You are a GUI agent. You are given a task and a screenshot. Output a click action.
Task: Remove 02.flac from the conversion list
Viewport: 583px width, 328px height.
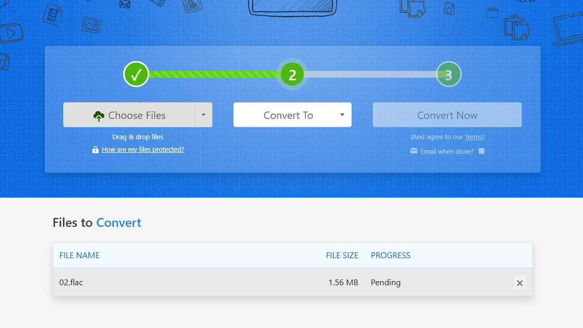[520, 283]
